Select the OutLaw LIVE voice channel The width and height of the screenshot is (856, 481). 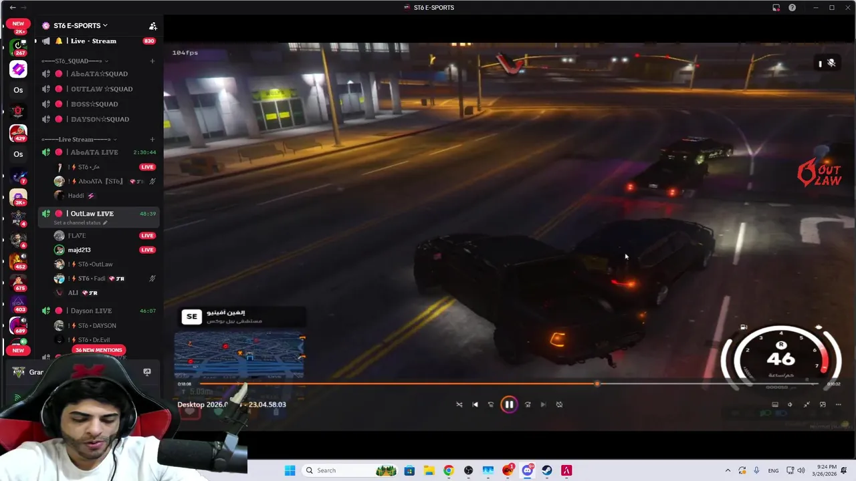tap(98, 214)
